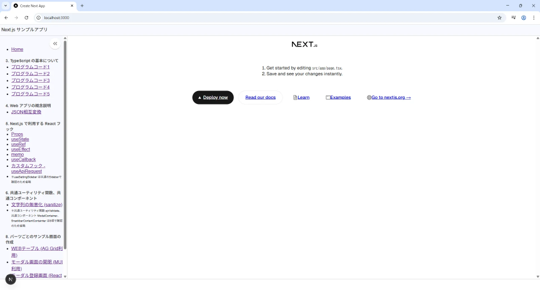This screenshot has height=290, width=540.
Task: Open the useRef sidebar link
Action: coord(18,144)
